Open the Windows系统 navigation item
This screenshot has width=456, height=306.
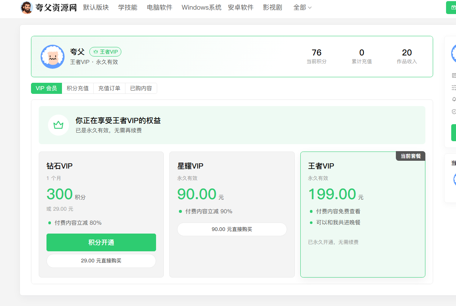click(x=201, y=7)
